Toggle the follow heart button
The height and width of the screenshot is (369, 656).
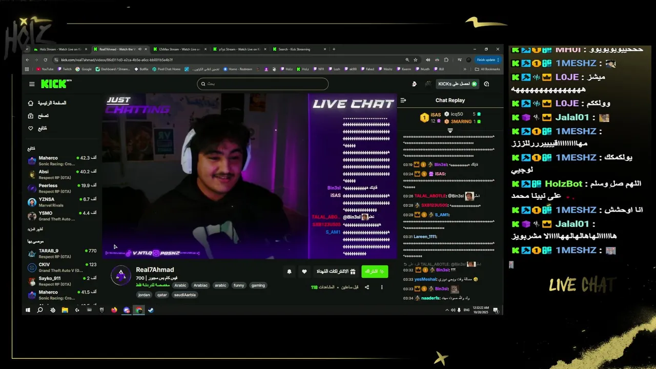[x=304, y=272]
